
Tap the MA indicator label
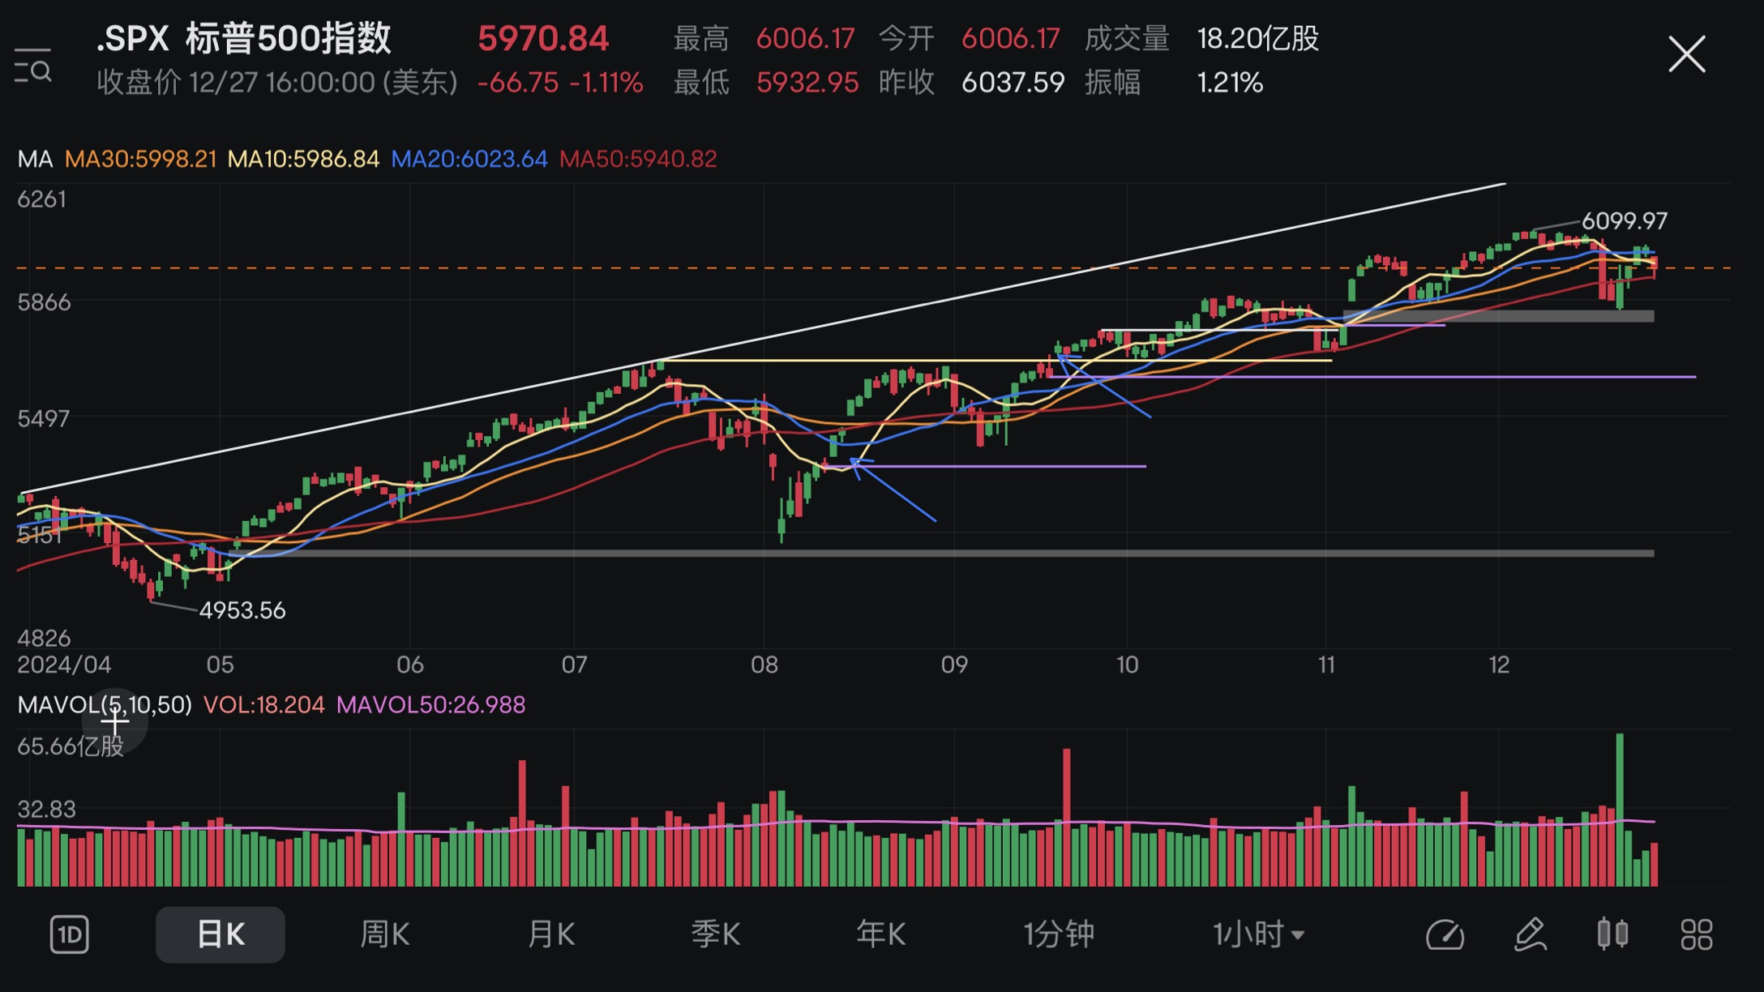35,159
